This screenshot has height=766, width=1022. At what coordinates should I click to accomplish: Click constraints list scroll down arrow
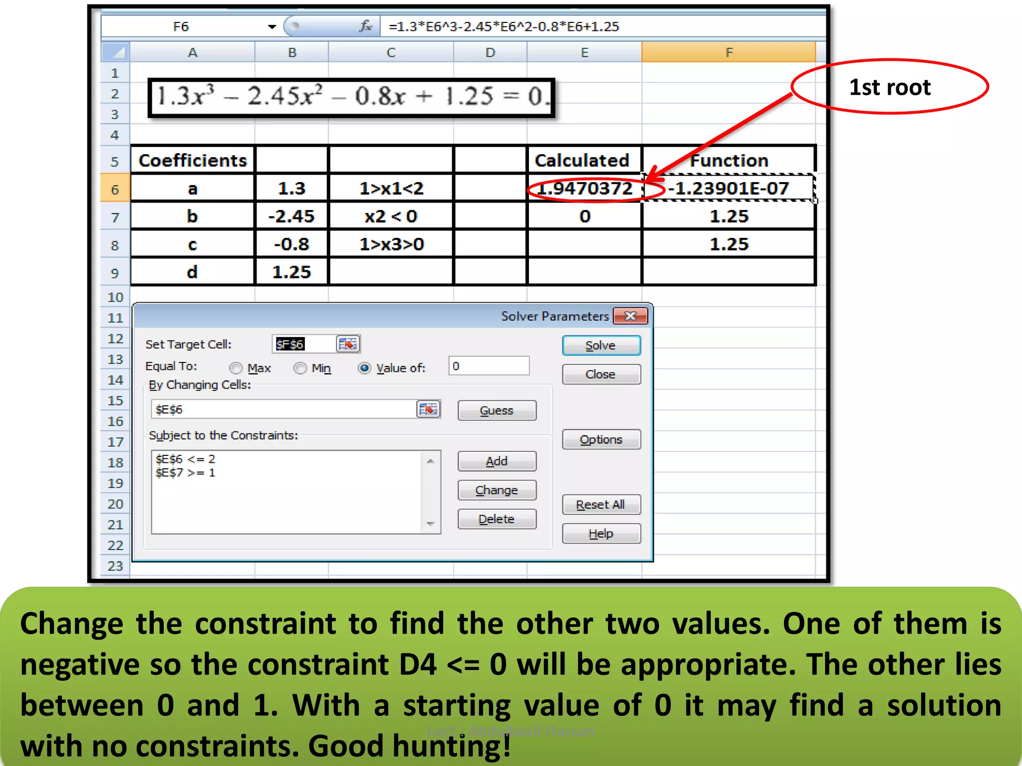[x=431, y=524]
